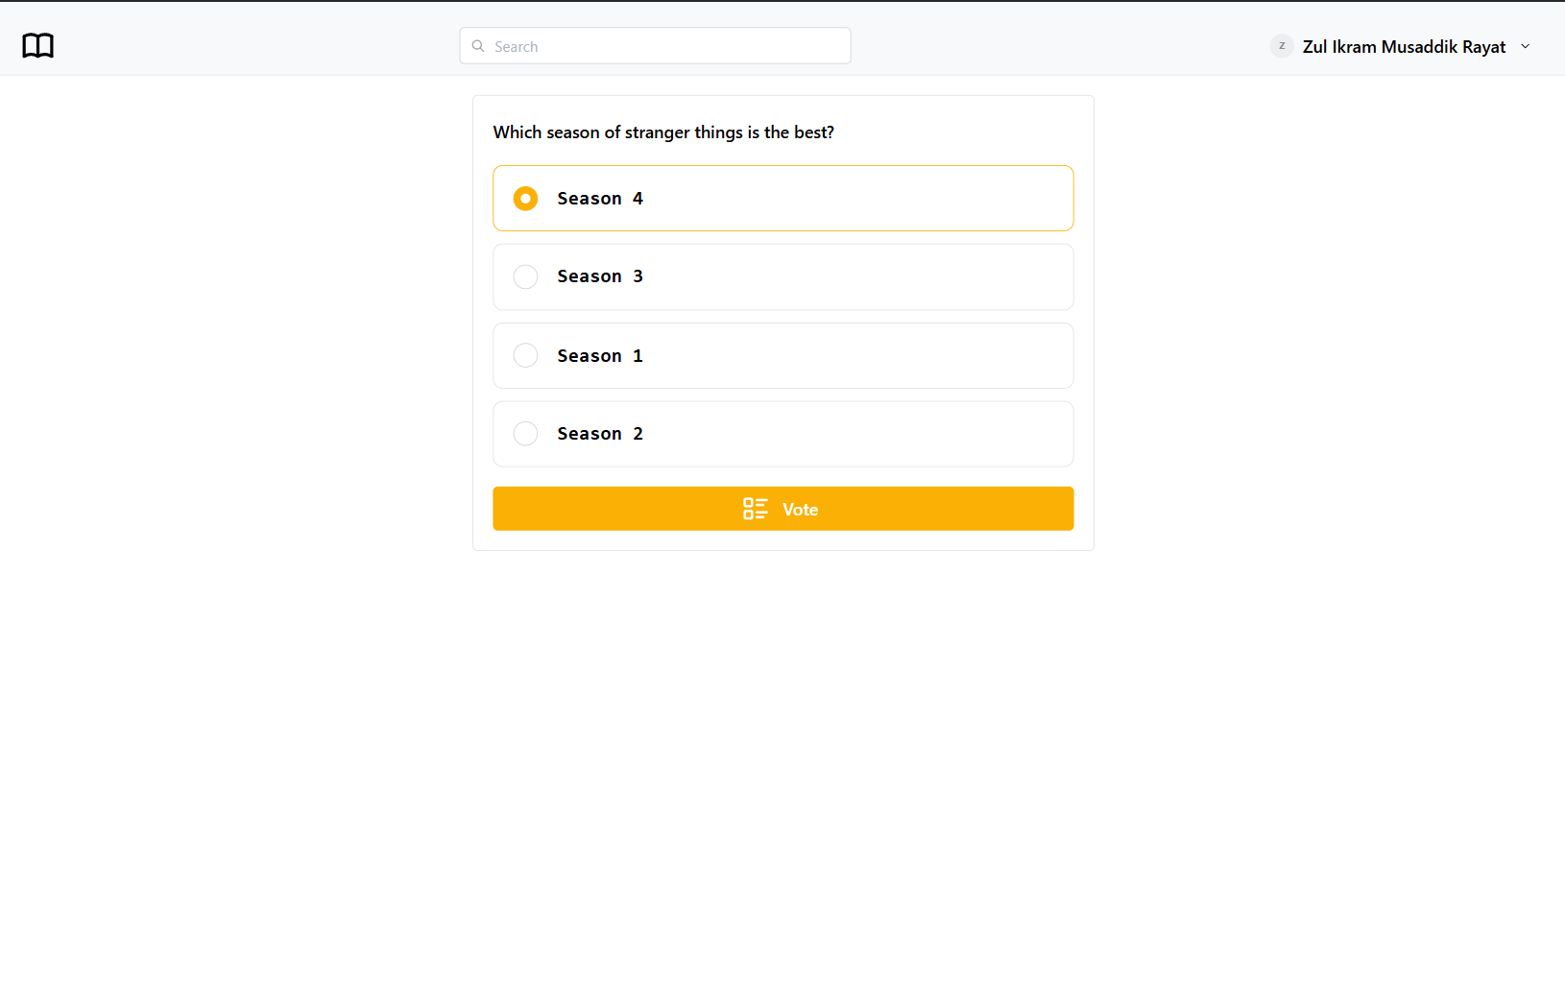Click the round Z user avatar

click(x=1282, y=46)
